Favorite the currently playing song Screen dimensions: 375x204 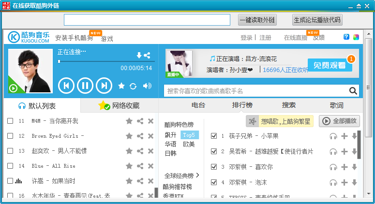(121, 86)
